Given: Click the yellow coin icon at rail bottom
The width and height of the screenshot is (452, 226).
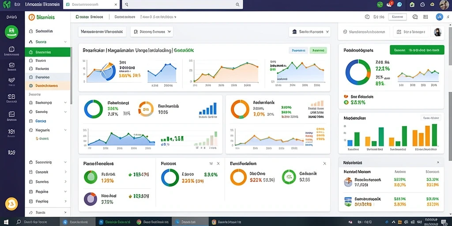Looking at the screenshot, I should pos(11,204).
